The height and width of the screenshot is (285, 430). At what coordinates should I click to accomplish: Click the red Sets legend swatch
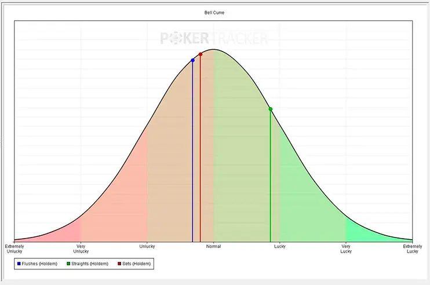pyautogui.click(x=119, y=264)
